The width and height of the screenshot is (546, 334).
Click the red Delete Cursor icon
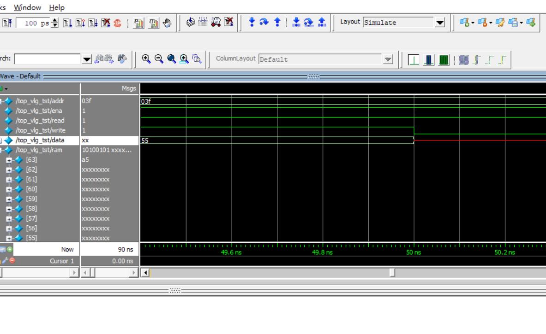(x=12, y=260)
